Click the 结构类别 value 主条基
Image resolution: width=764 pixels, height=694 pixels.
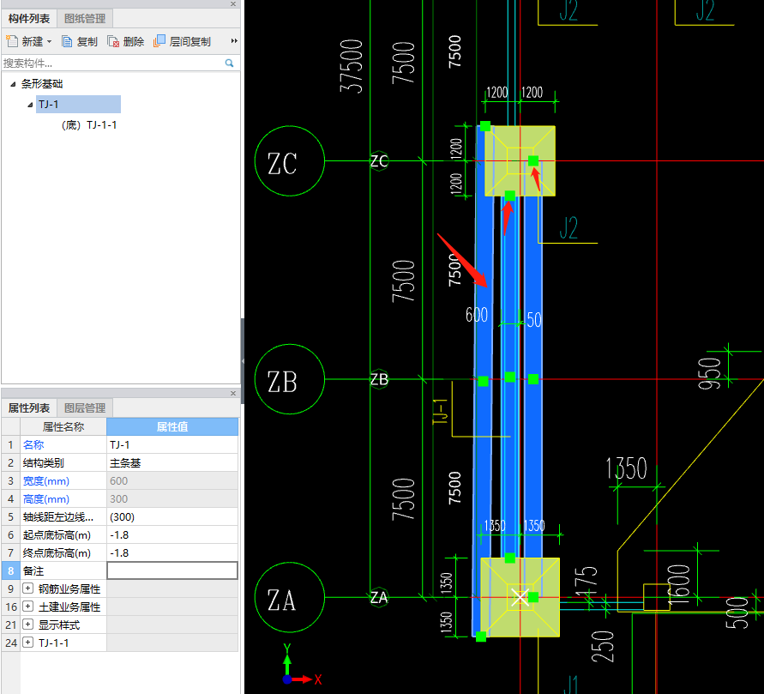click(x=172, y=463)
